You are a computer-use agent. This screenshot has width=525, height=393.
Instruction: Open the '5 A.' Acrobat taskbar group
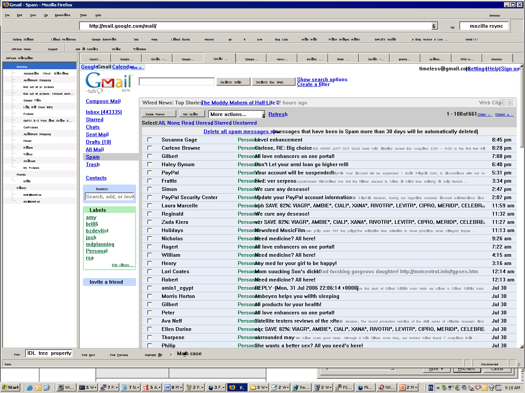click(x=152, y=387)
